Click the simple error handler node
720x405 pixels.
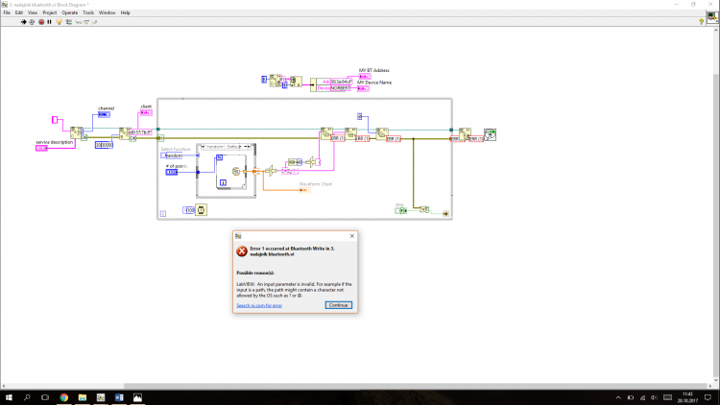(x=490, y=134)
